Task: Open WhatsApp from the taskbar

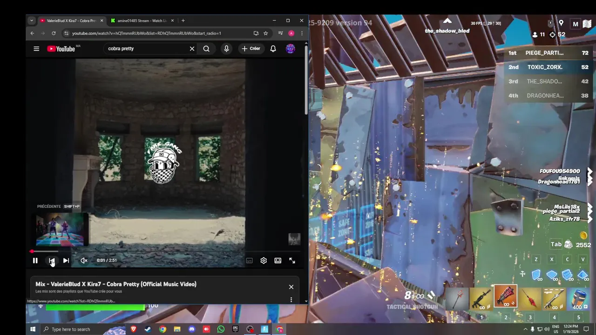Action: click(x=221, y=329)
